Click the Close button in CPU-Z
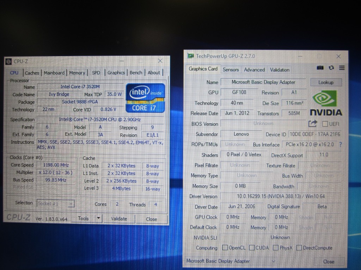The height and width of the screenshot is (270, 361). coord(151,219)
